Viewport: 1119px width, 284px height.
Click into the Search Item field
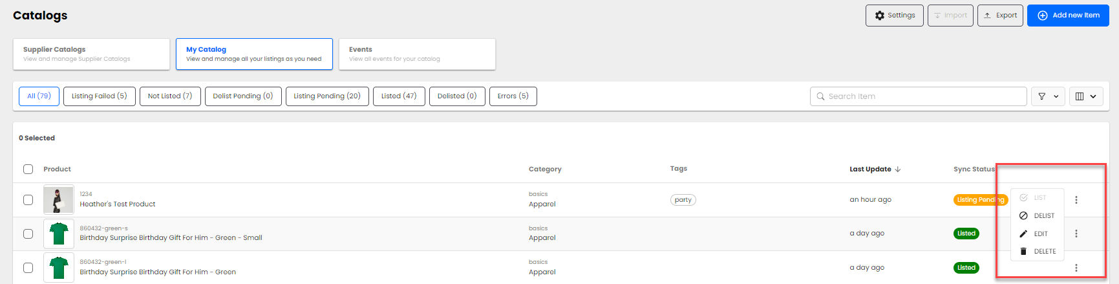tap(918, 96)
